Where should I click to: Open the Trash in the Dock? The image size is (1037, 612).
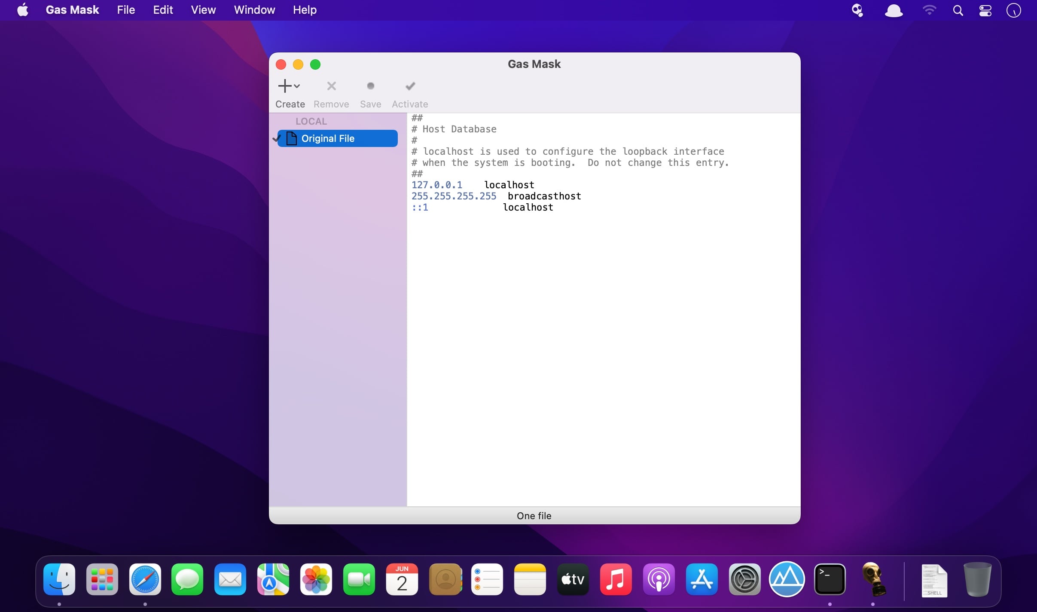click(x=978, y=579)
